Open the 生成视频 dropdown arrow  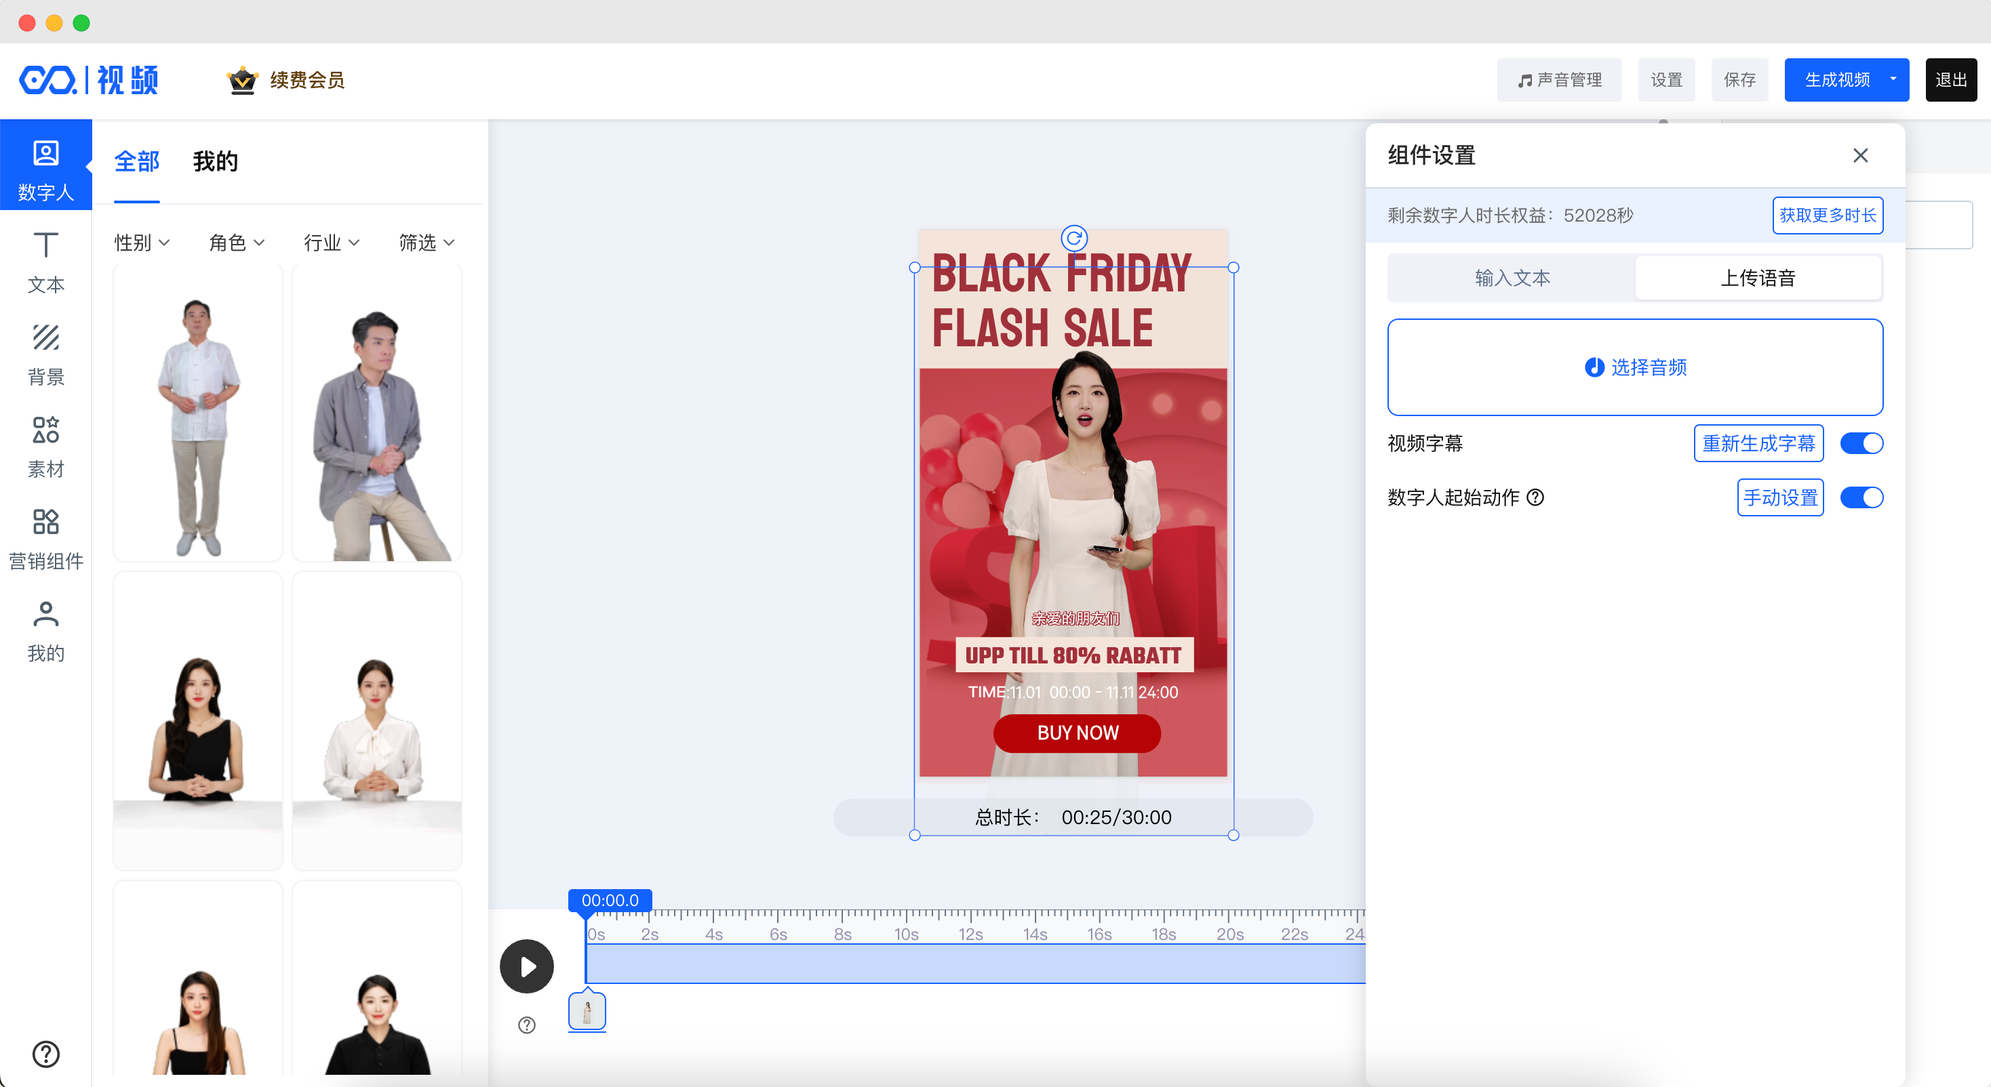[1893, 79]
